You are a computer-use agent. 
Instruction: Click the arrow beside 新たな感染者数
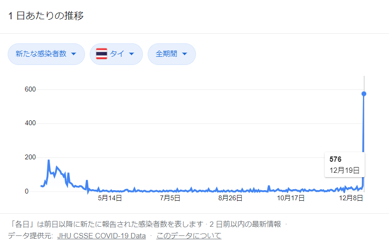pyautogui.click(x=74, y=54)
